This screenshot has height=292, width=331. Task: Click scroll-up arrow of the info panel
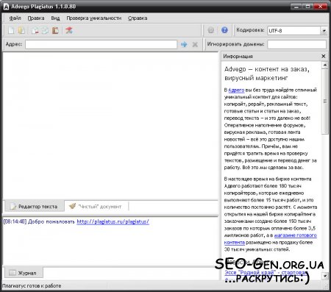(x=325, y=65)
